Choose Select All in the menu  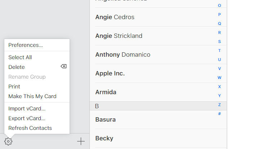point(20,57)
